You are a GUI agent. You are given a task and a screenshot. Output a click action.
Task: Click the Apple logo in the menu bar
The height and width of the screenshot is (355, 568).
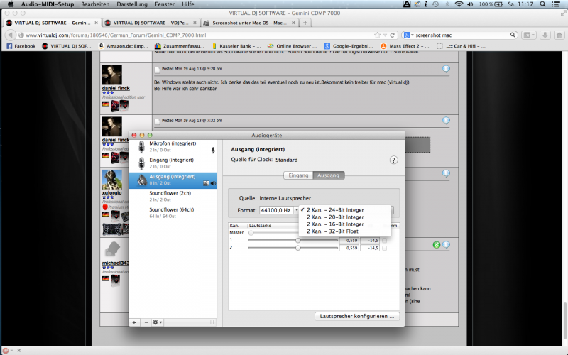(10, 4)
